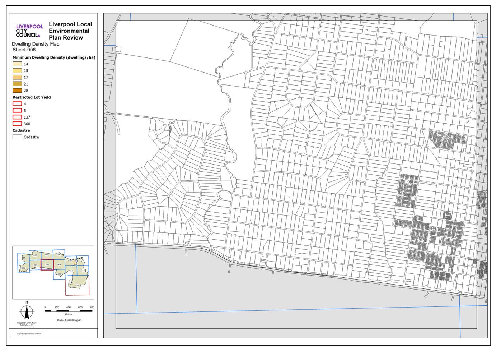The height and width of the screenshot is (351, 496).
Task: Click the north arrow compass symbol
Action: pos(27,311)
